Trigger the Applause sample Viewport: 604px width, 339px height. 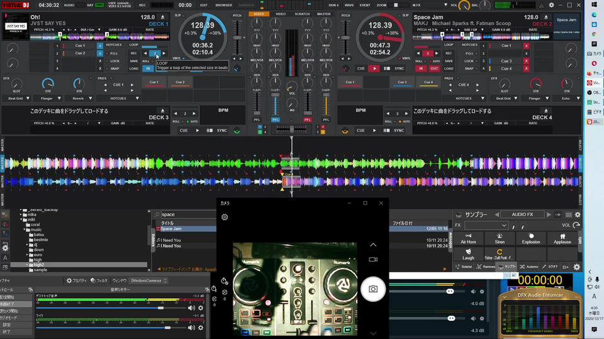coord(562,239)
